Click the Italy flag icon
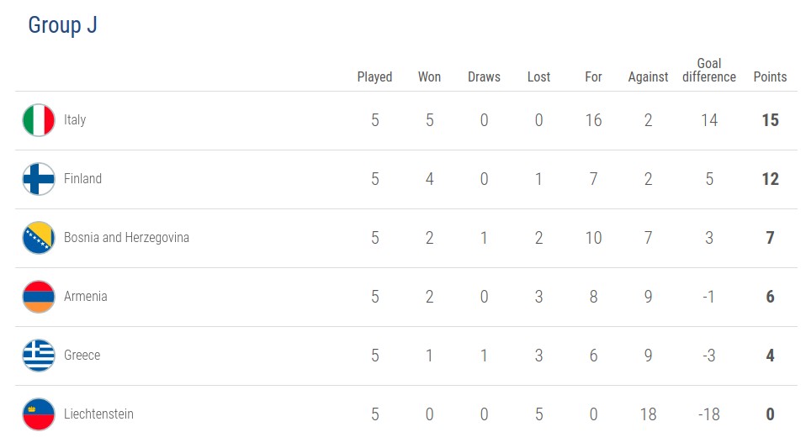The image size is (806, 448). point(39,120)
